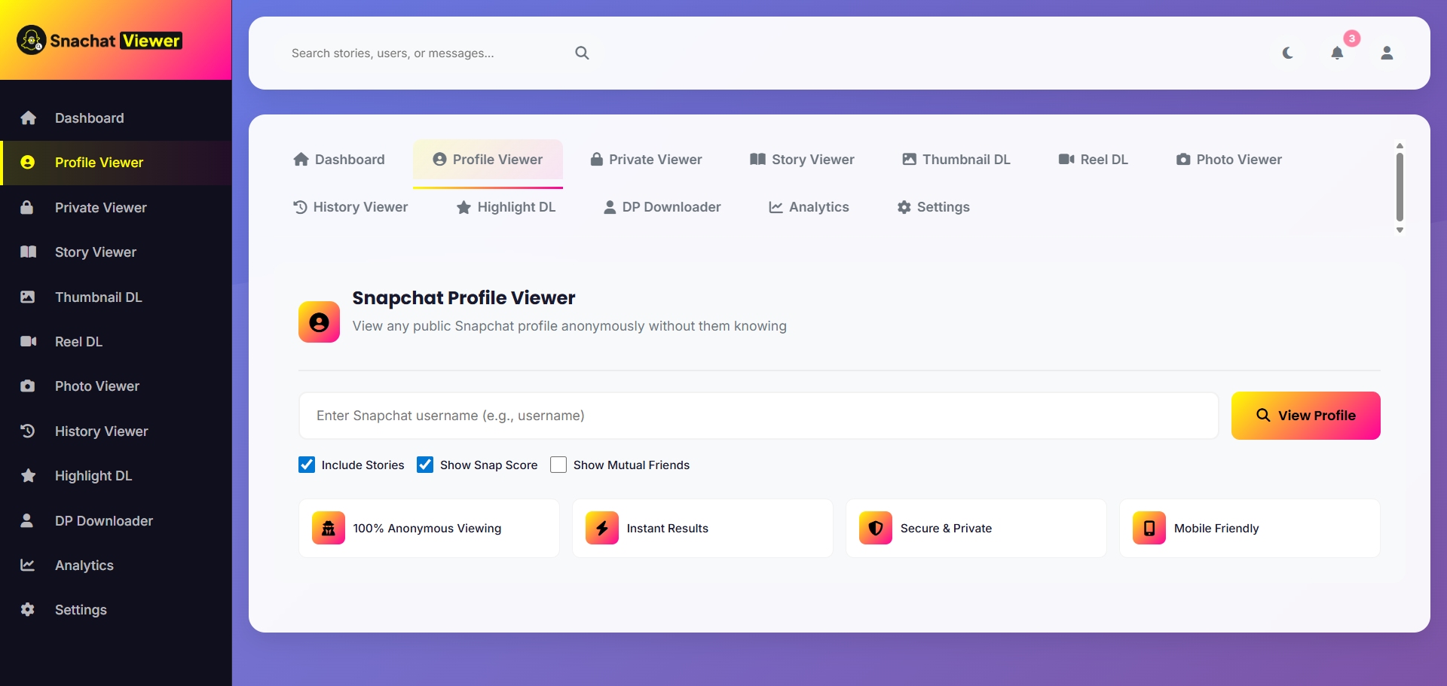Click the History Viewer clock icon
Image resolution: width=1447 pixels, height=686 pixels.
click(28, 431)
